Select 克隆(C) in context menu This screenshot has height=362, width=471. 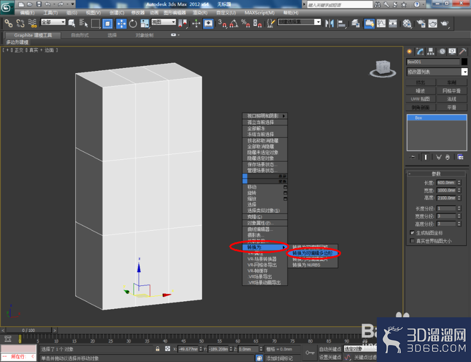point(265,217)
